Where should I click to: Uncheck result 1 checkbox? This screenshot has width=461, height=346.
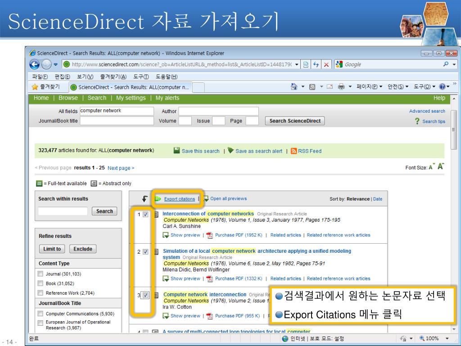[145, 214]
